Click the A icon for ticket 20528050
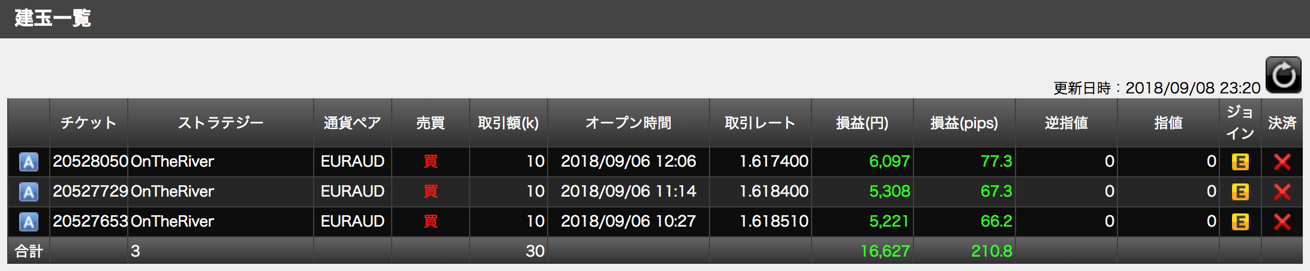1310x271 pixels. [29, 162]
